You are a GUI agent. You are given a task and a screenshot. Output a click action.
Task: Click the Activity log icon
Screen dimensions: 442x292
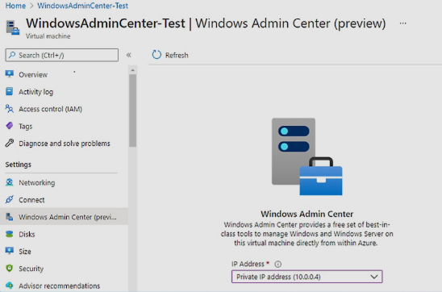(x=10, y=91)
